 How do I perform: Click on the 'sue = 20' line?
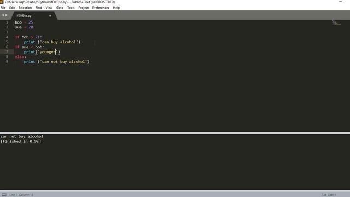pyautogui.click(x=24, y=27)
